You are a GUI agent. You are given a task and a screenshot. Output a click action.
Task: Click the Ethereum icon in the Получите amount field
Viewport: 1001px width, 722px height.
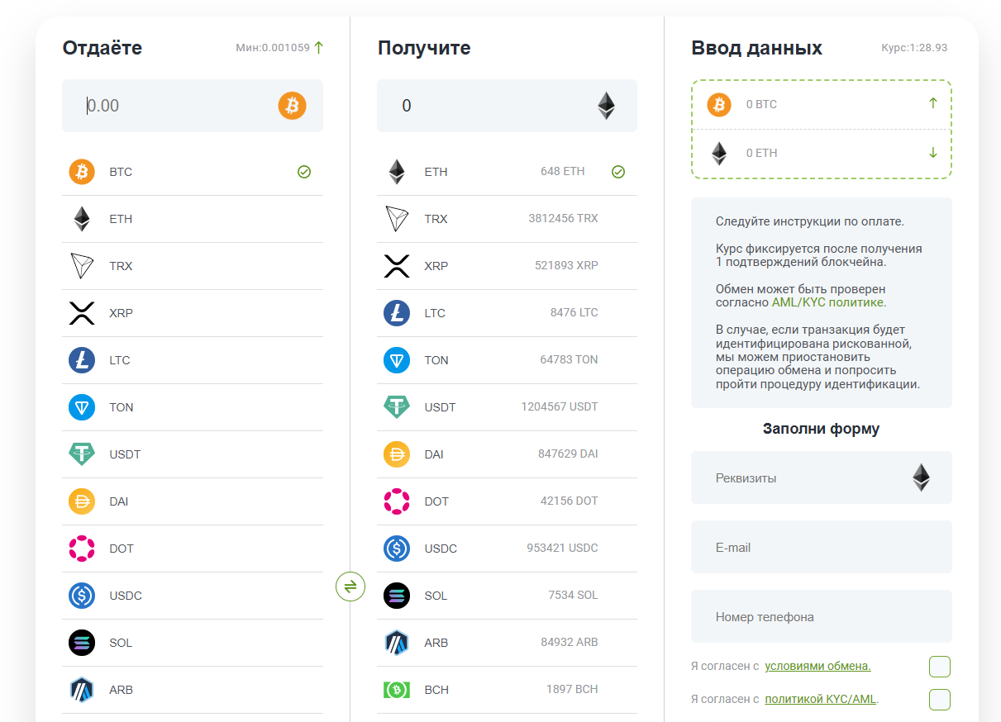tap(607, 106)
